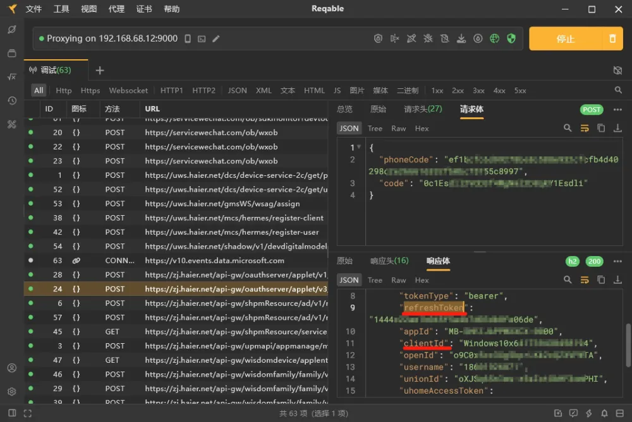Filter traffic by Websocket
This screenshot has width=632, height=422.
[128, 90]
